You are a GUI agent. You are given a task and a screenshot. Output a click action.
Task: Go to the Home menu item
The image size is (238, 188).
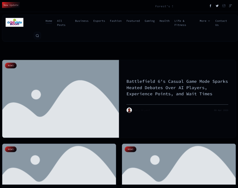tap(49, 21)
